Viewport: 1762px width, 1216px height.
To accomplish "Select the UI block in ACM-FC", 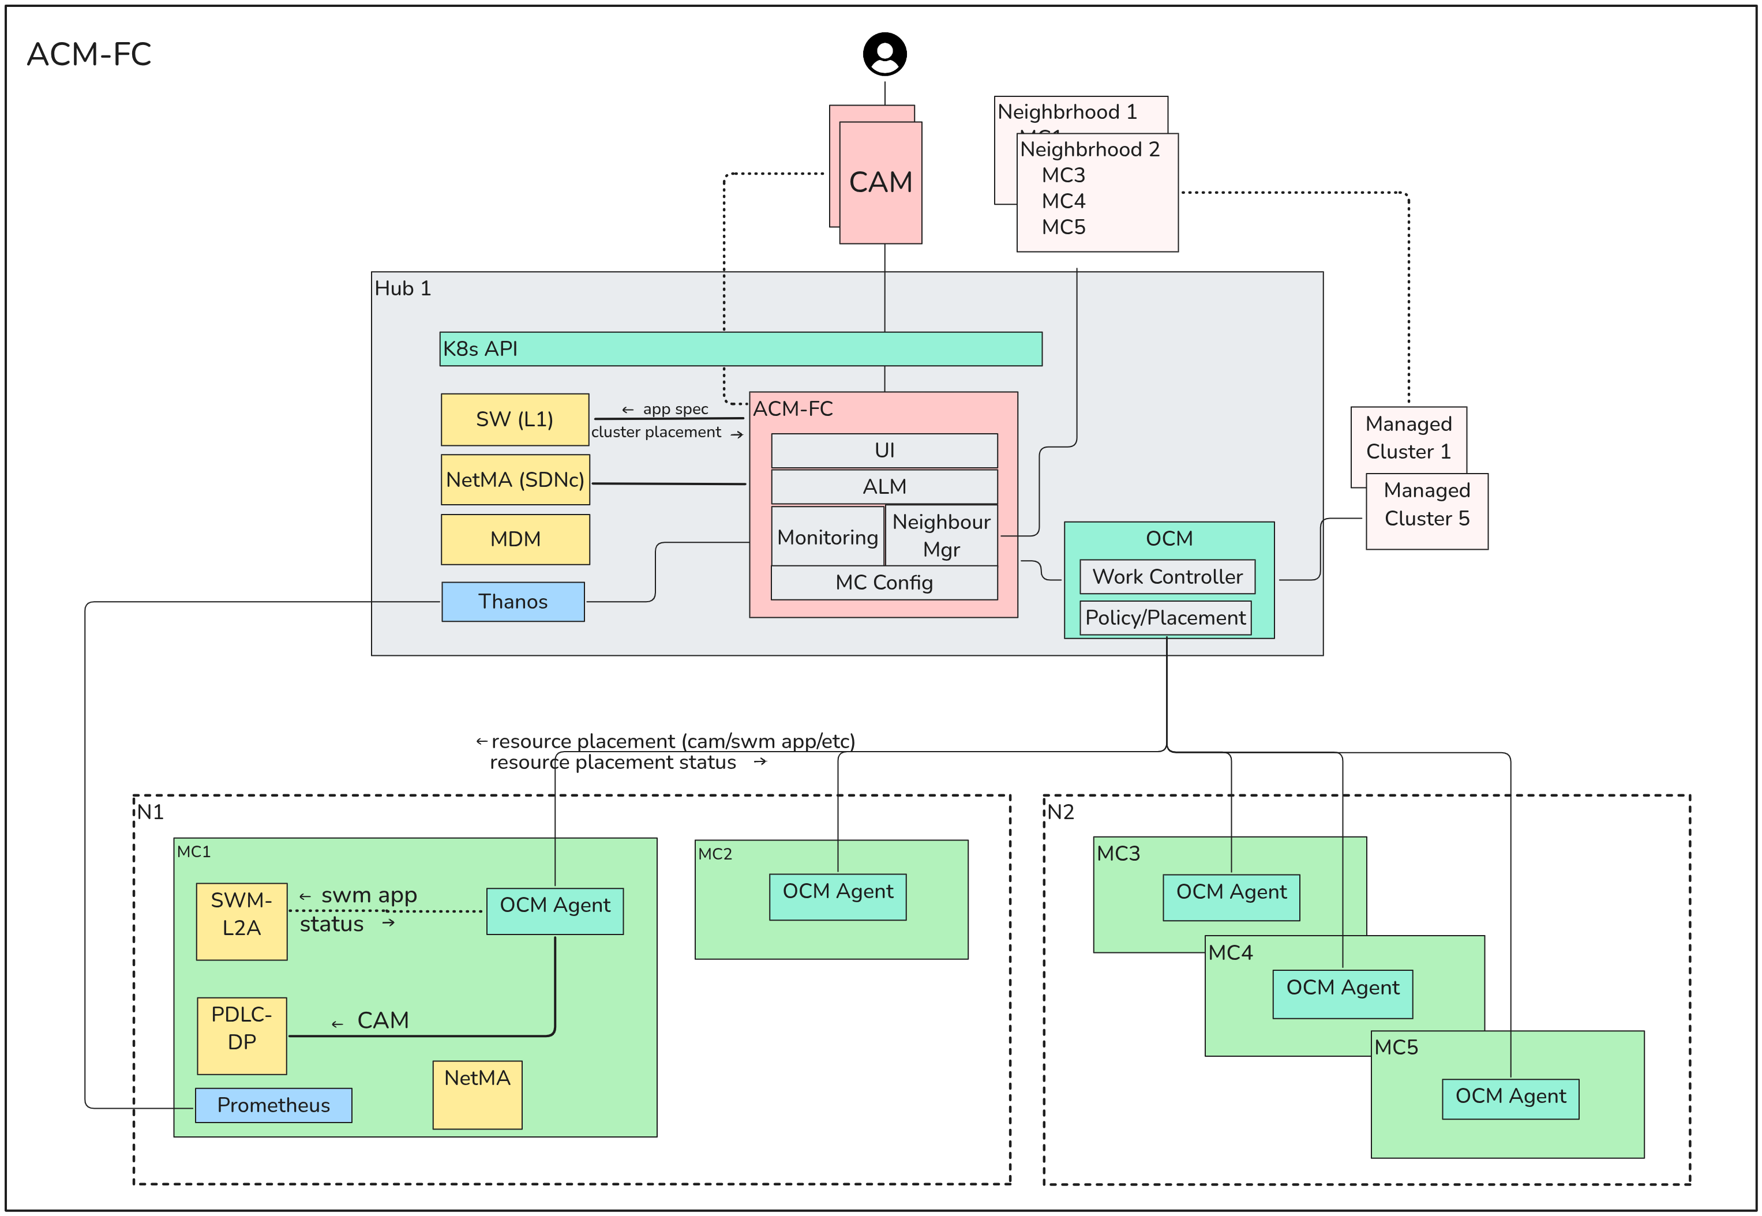I will click(x=884, y=451).
